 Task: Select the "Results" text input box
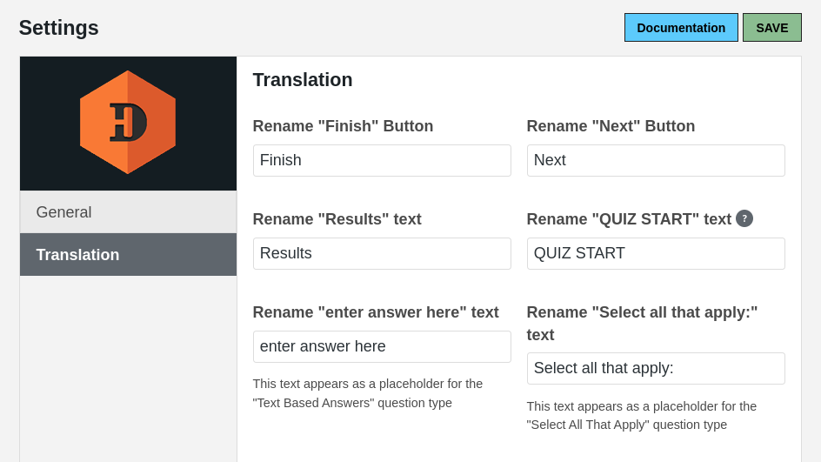(382, 254)
